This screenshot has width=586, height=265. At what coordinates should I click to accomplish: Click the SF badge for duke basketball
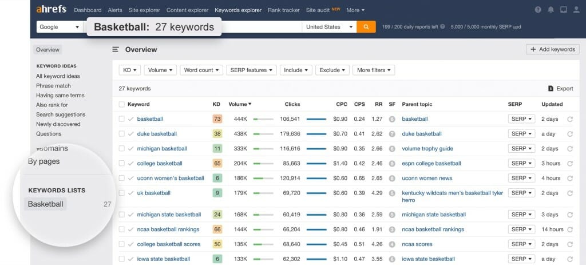pos(392,134)
